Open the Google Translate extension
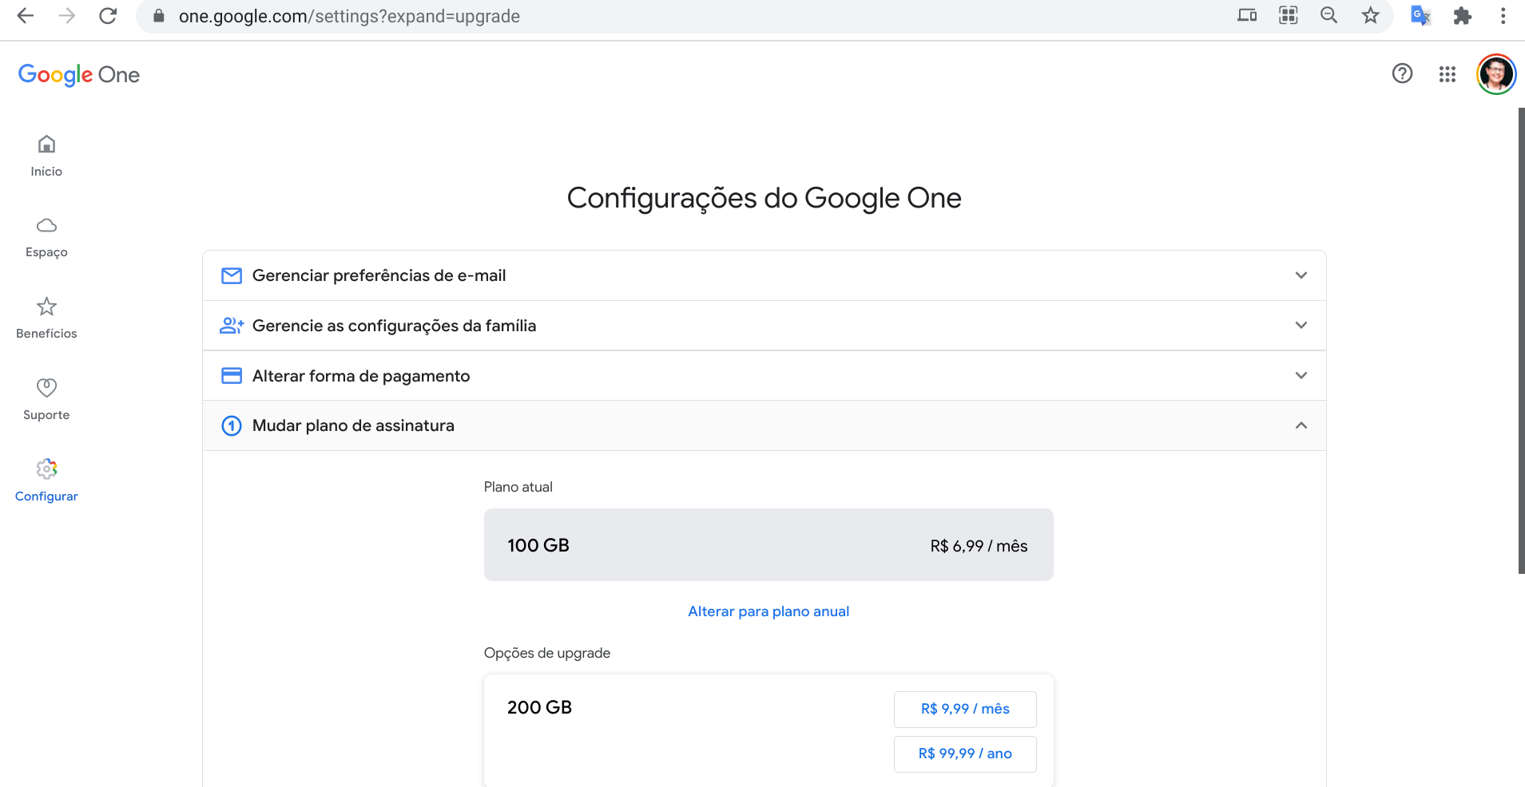Image resolution: width=1525 pixels, height=787 pixels. pyautogui.click(x=1420, y=15)
